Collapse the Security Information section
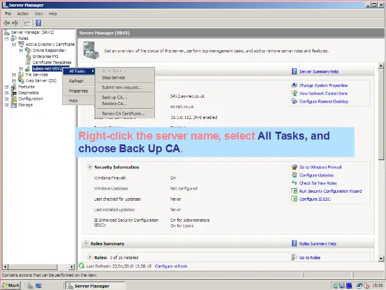386x290 pixels. click(90, 167)
